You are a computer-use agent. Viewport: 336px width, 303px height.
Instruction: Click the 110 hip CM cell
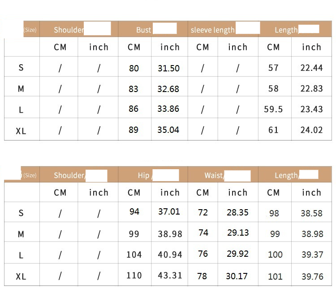(134, 276)
